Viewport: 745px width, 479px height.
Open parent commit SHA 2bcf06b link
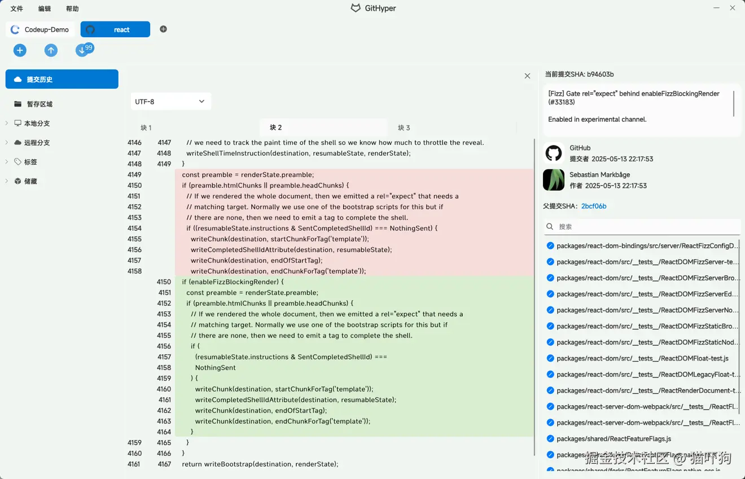pos(594,206)
